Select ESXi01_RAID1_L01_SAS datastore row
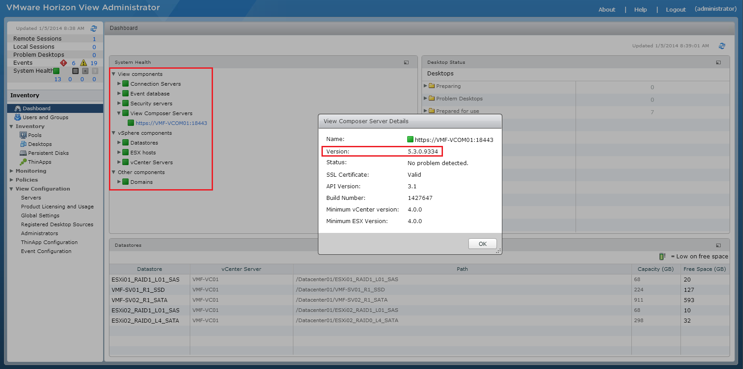The width and height of the screenshot is (743, 369). [146, 280]
